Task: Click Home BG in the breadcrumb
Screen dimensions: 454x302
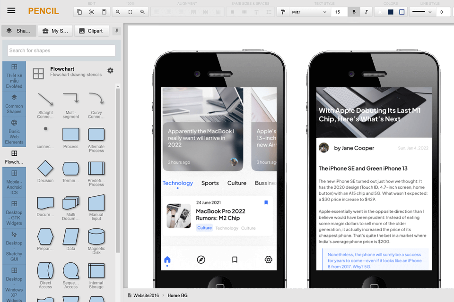Action: [177, 295]
